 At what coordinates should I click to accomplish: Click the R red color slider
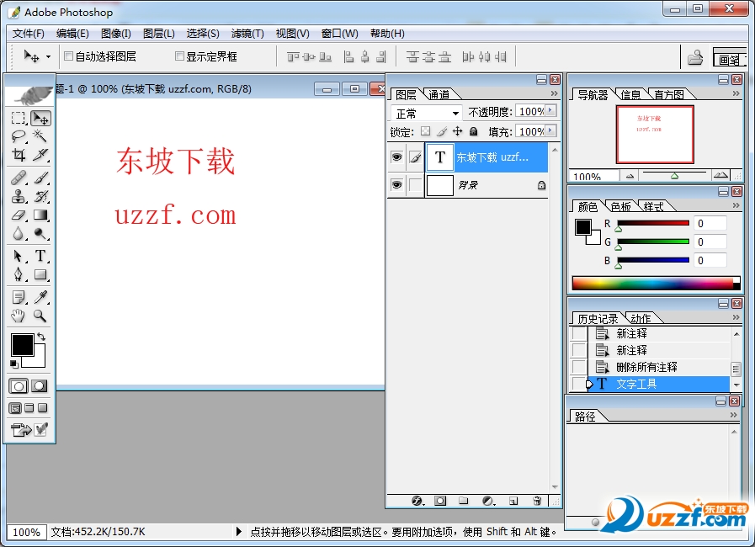[653, 223]
